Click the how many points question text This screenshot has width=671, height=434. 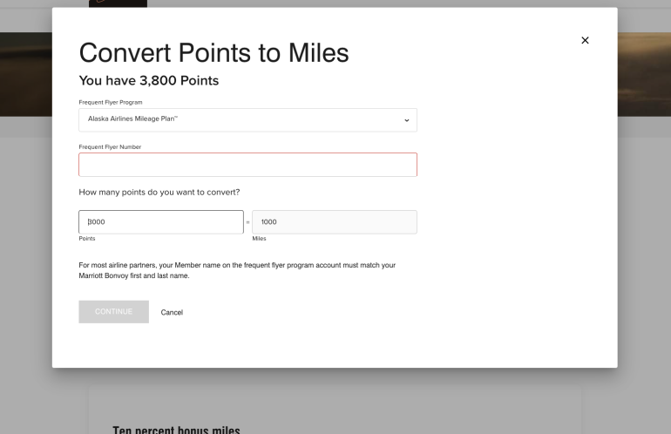(159, 192)
